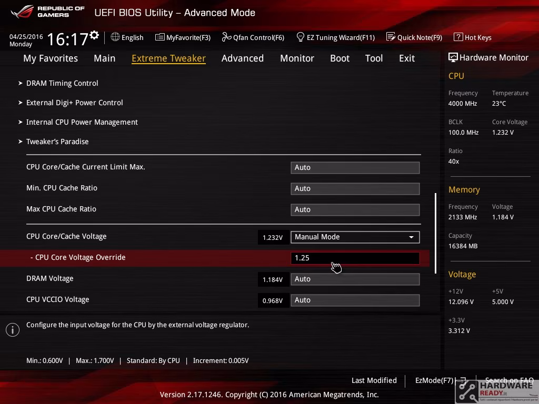Click CPU VCCIO Voltage Auto field
Image resolution: width=539 pixels, height=404 pixels.
tap(355, 300)
